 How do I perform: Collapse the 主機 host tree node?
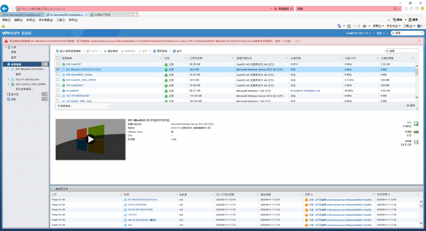5,47
